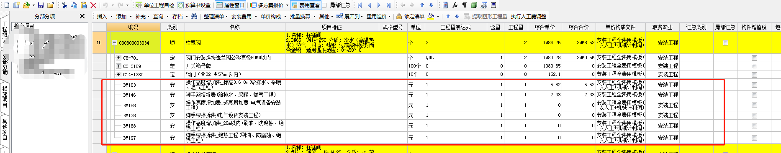Screen dimensions: 781x153
Task: Open the 插入 dropdown menu
Action: (x=105, y=16)
